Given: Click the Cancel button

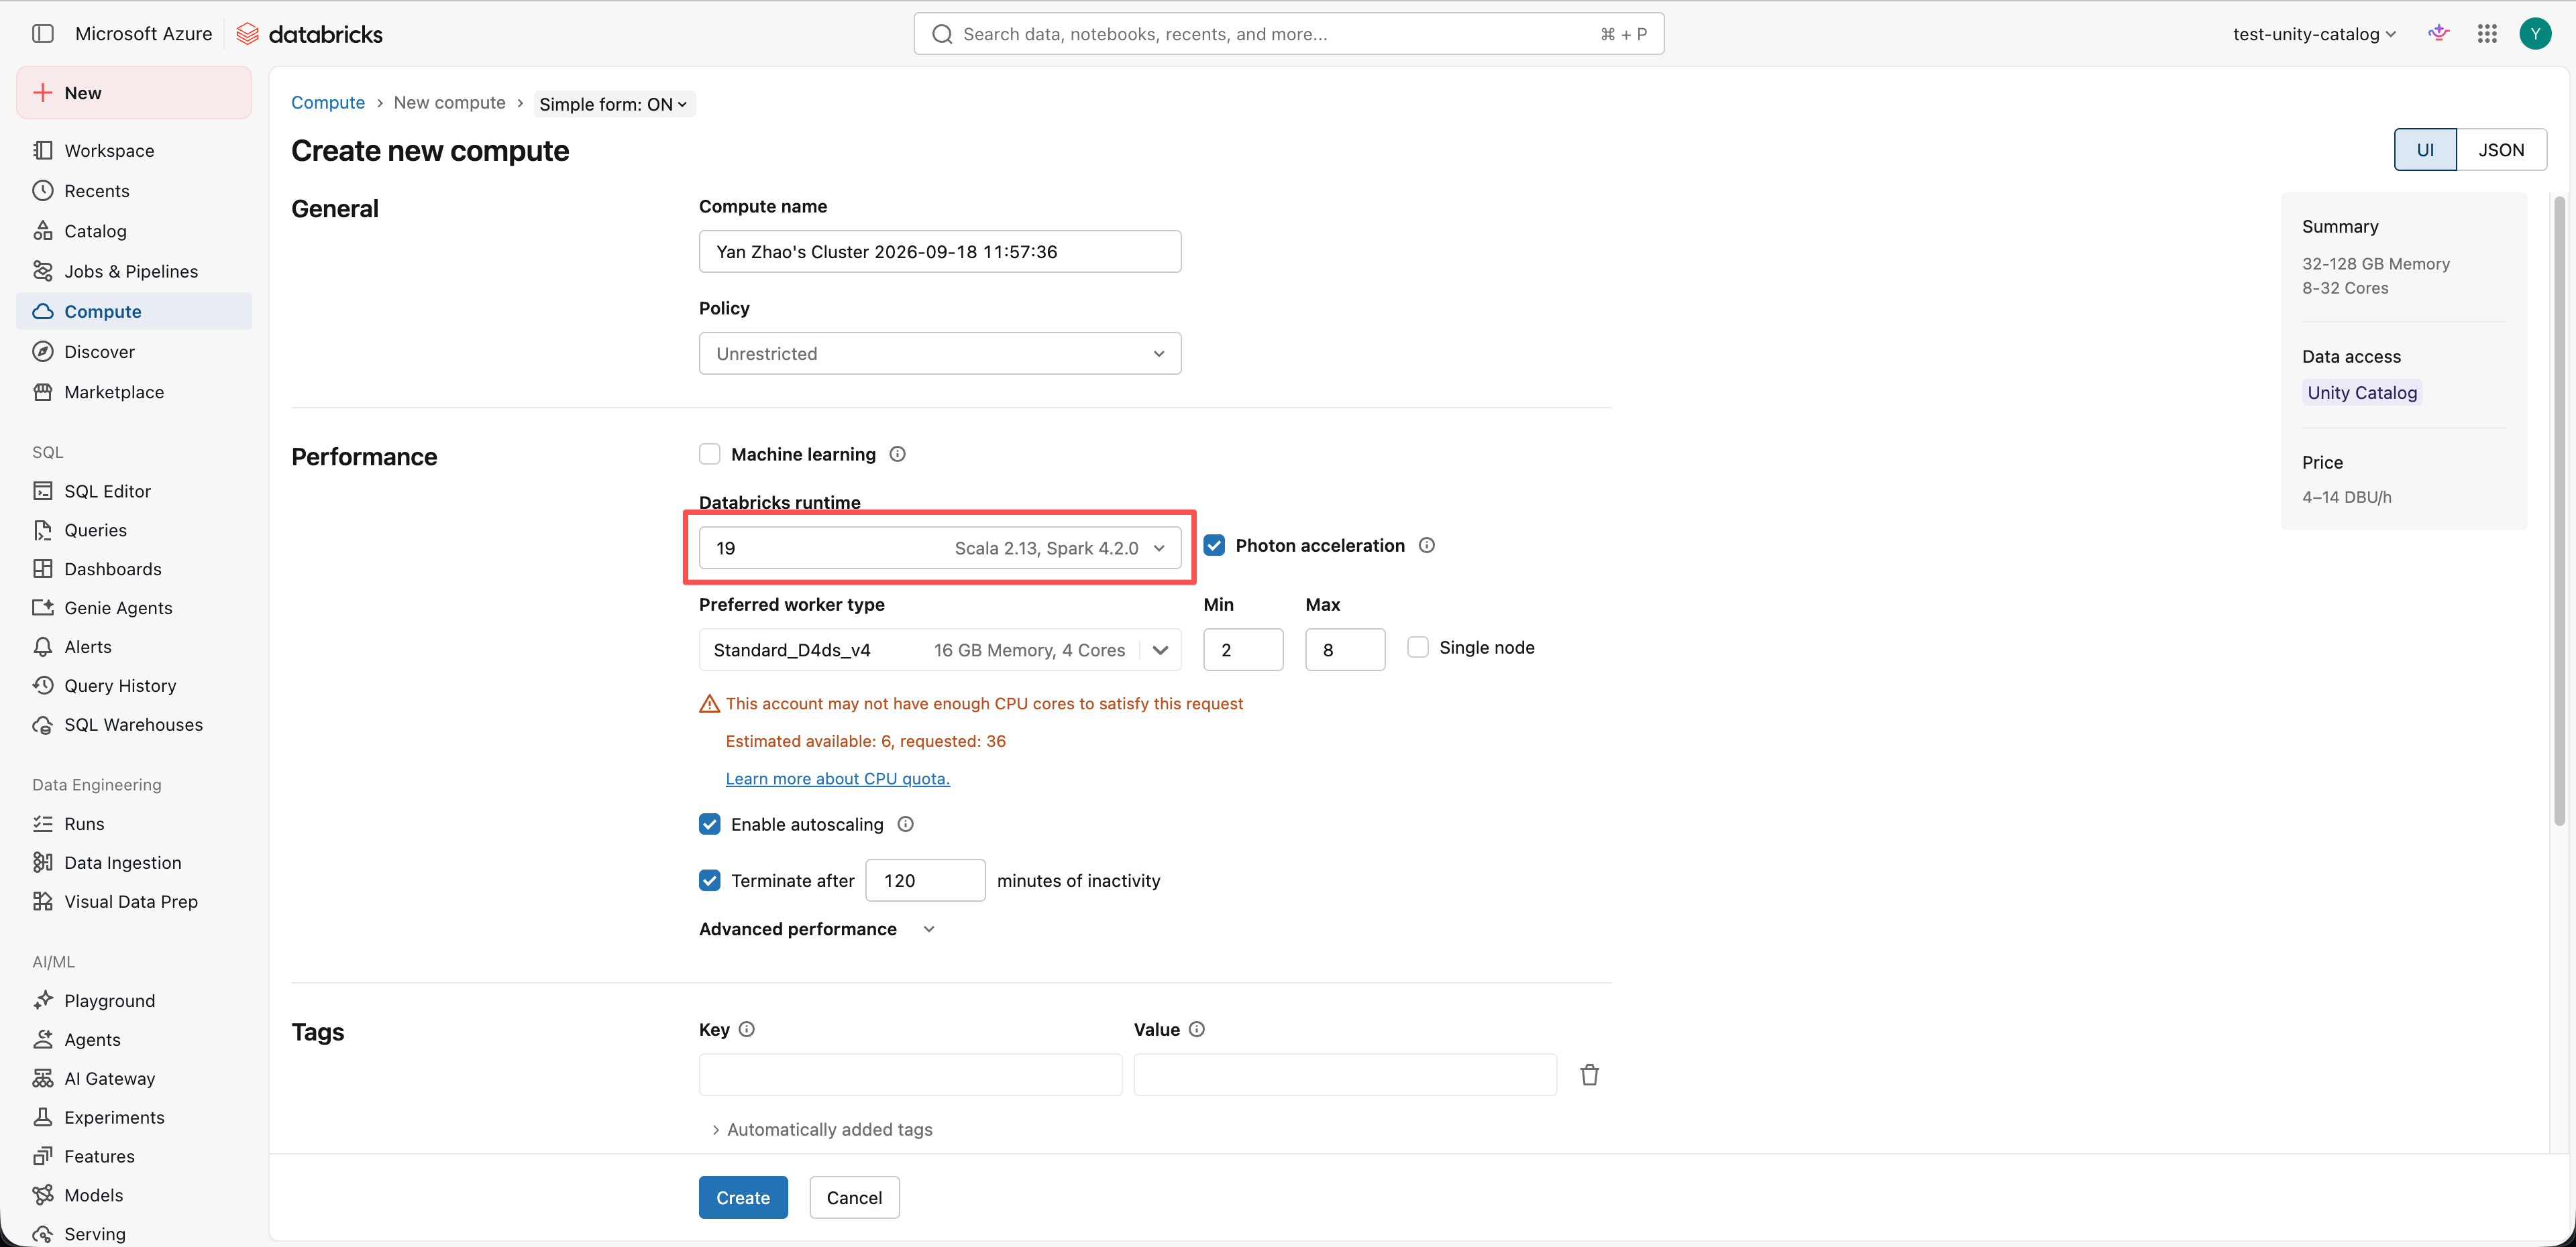Looking at the screenshot, I should pyautogui.click(x=854, y=1197).
